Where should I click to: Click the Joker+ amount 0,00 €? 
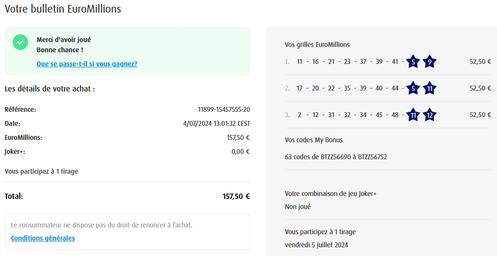tap(240, 151)
